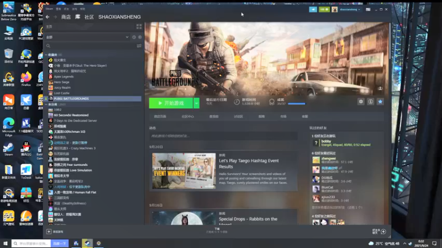
Task: Open Let's Play Taego Hashtag Event Results
Action: tap(249, 164)
